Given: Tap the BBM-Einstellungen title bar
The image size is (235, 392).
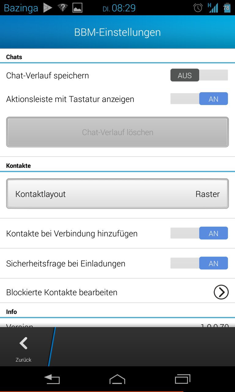Looking at the screenshot, I should (117, 32).
